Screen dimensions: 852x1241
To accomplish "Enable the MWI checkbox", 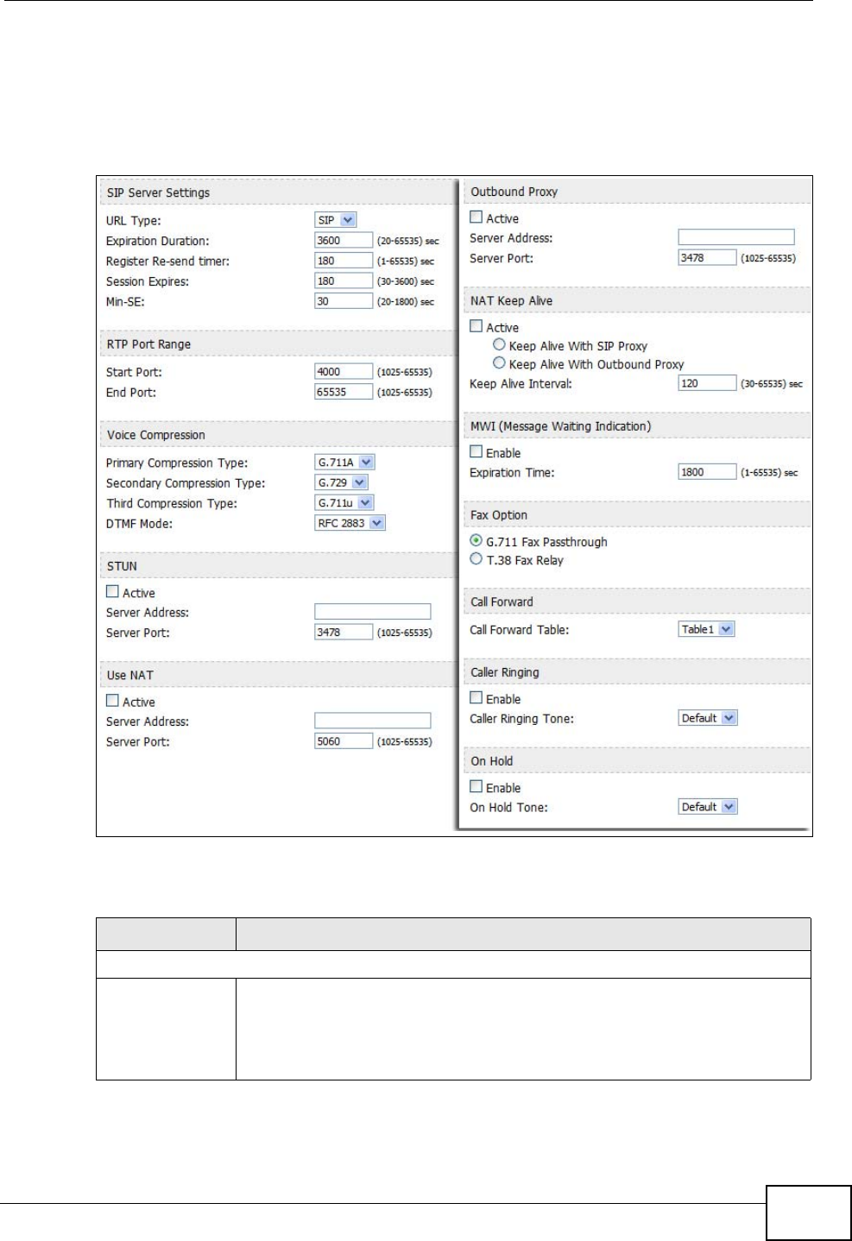I will click(x=476, y=451).
